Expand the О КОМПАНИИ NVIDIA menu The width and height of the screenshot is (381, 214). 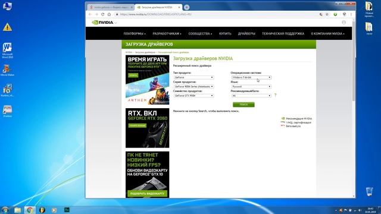click(327, 34)
